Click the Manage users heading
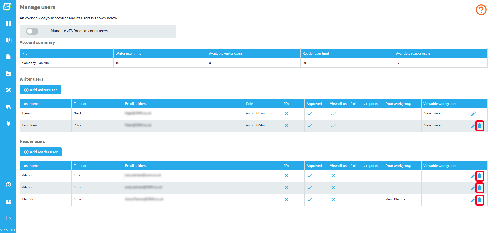 (38, 7)
